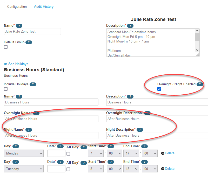Viewport: 208px width, 175px height.
Task: Open help for Overnight Name
Action: pos(36,113)
